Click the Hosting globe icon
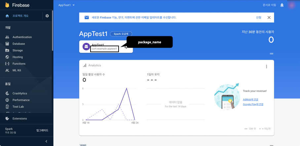300x146 pixels. [x=7, y=57]
